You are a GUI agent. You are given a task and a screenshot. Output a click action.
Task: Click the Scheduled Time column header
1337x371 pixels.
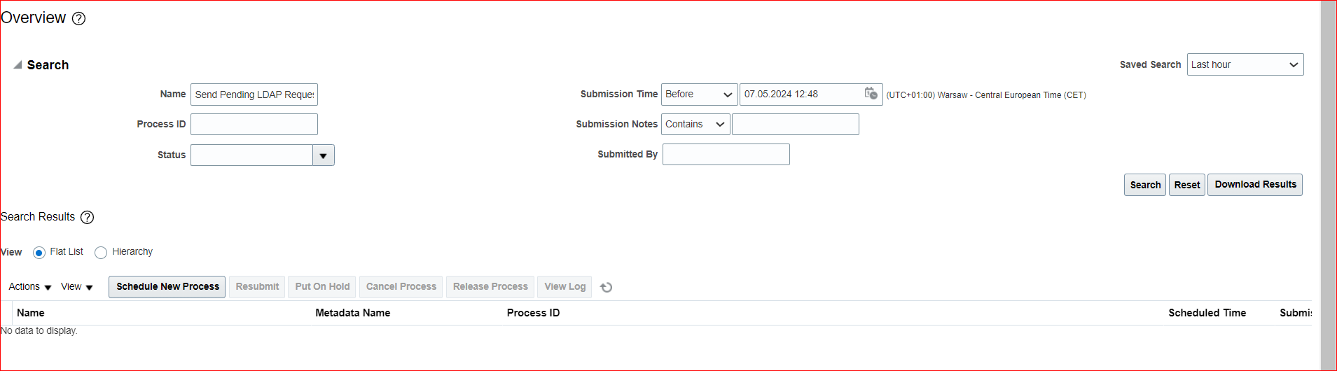1207,313
